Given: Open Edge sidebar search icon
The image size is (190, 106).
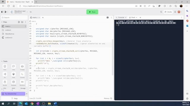Looking at the screenshot, I should [187, 11].
